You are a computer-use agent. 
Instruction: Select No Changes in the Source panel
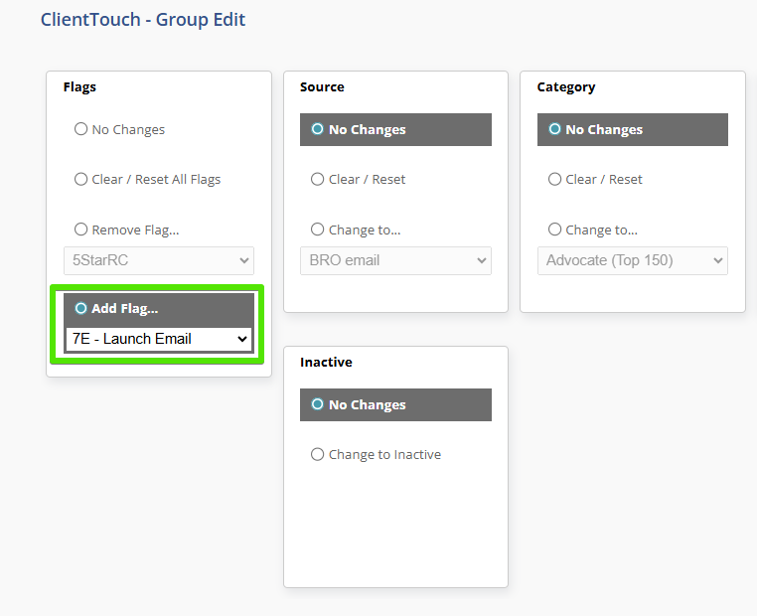click(318, 129)
